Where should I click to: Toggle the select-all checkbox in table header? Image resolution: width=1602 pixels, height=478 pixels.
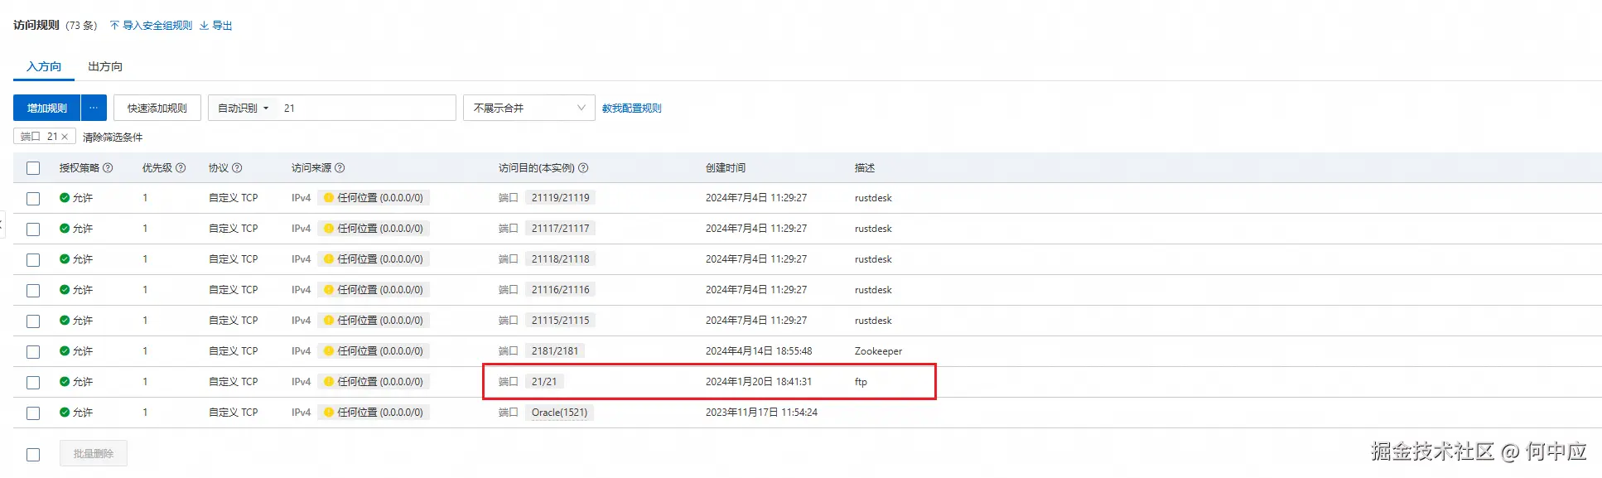coord(33,168)
